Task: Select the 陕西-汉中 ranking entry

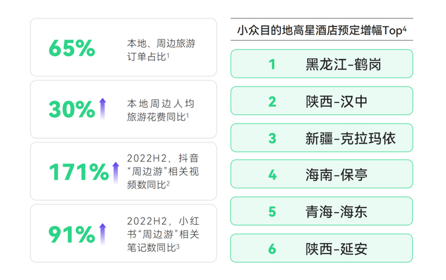Action: [x=321, y=101]
